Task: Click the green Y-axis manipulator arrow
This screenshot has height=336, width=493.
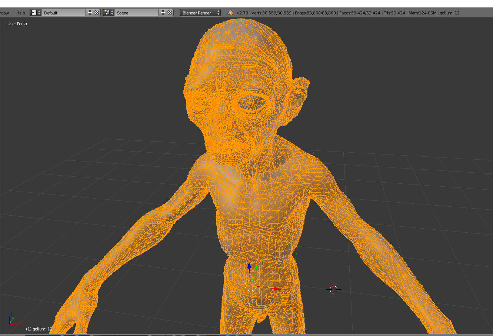Action: point(256,267)
